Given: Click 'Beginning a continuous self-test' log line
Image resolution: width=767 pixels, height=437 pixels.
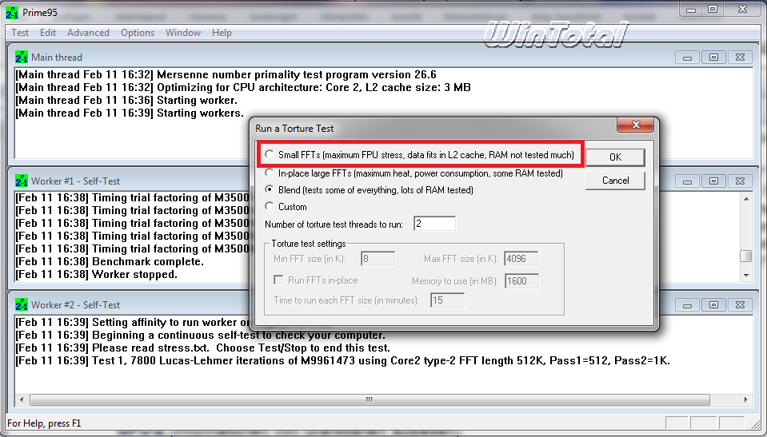Looking at the screenshot, I should [x=200, y=336].
